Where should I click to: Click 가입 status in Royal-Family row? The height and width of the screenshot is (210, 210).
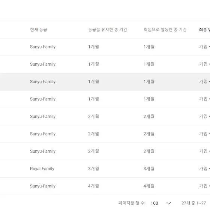point(203,169)
